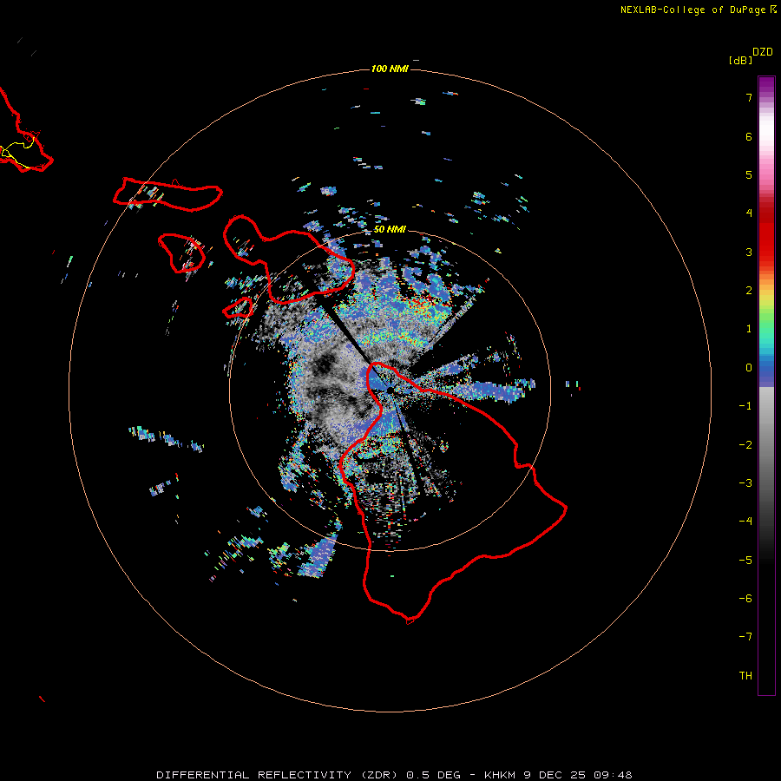The width and height of the screenshot is (781, 781).
Task: Click the 3 value on color scale
Action: pyautogui.click(x=749, y=252)
